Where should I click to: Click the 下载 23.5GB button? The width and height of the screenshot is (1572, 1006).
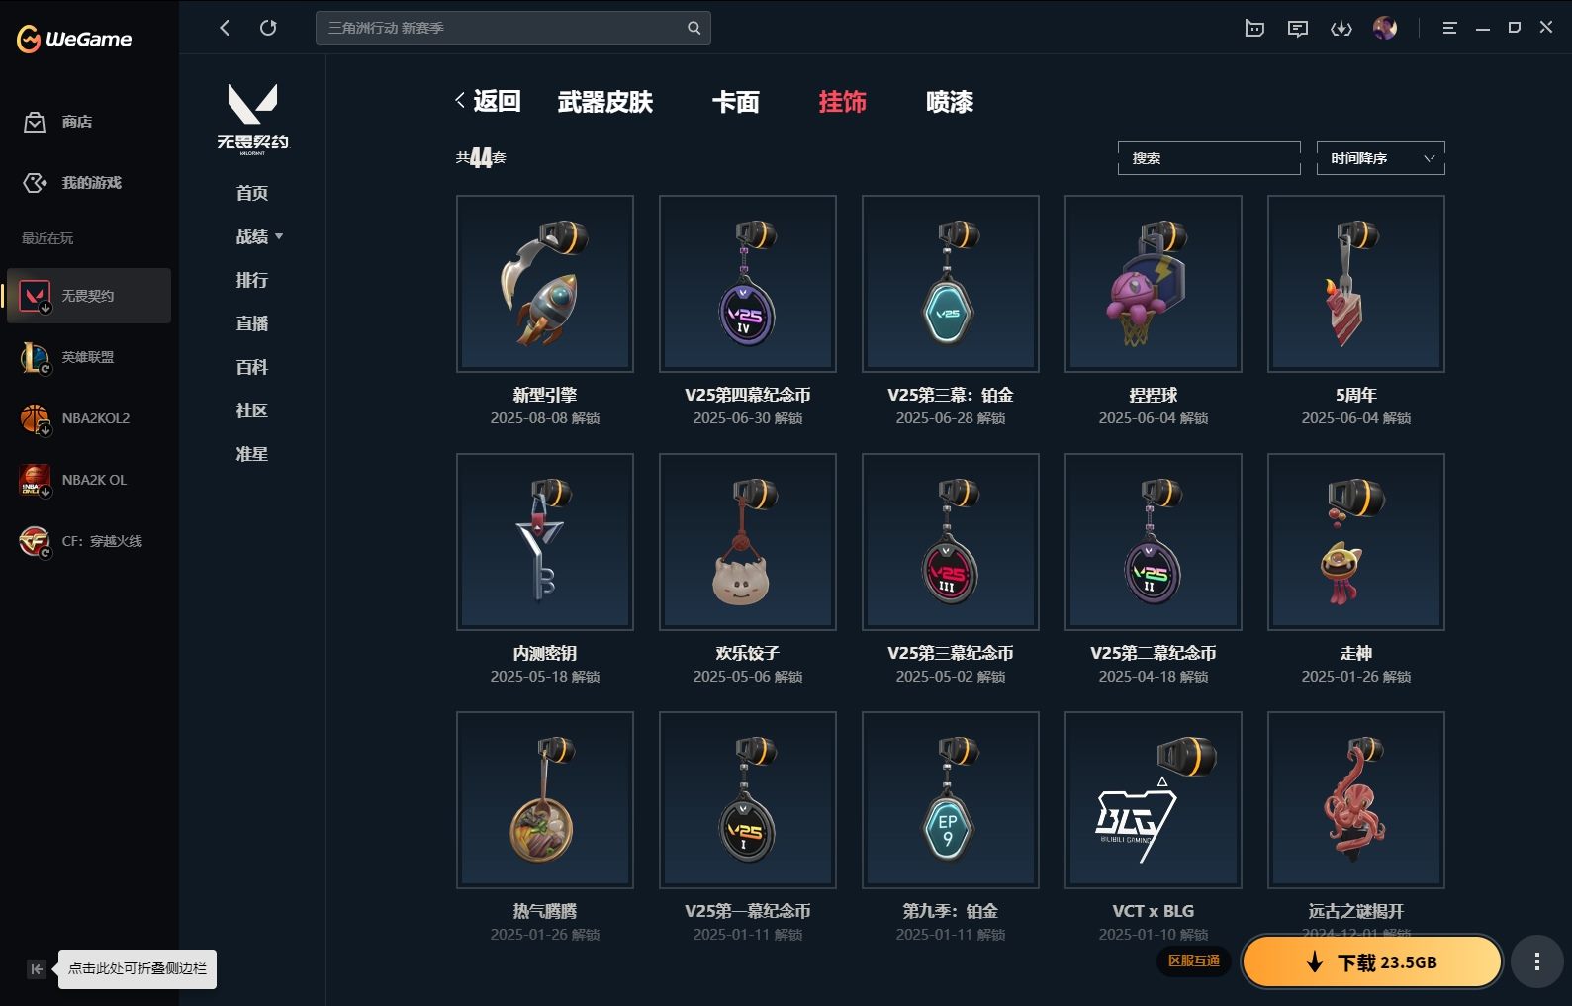pyautogui.click(x=1372, y=962)
